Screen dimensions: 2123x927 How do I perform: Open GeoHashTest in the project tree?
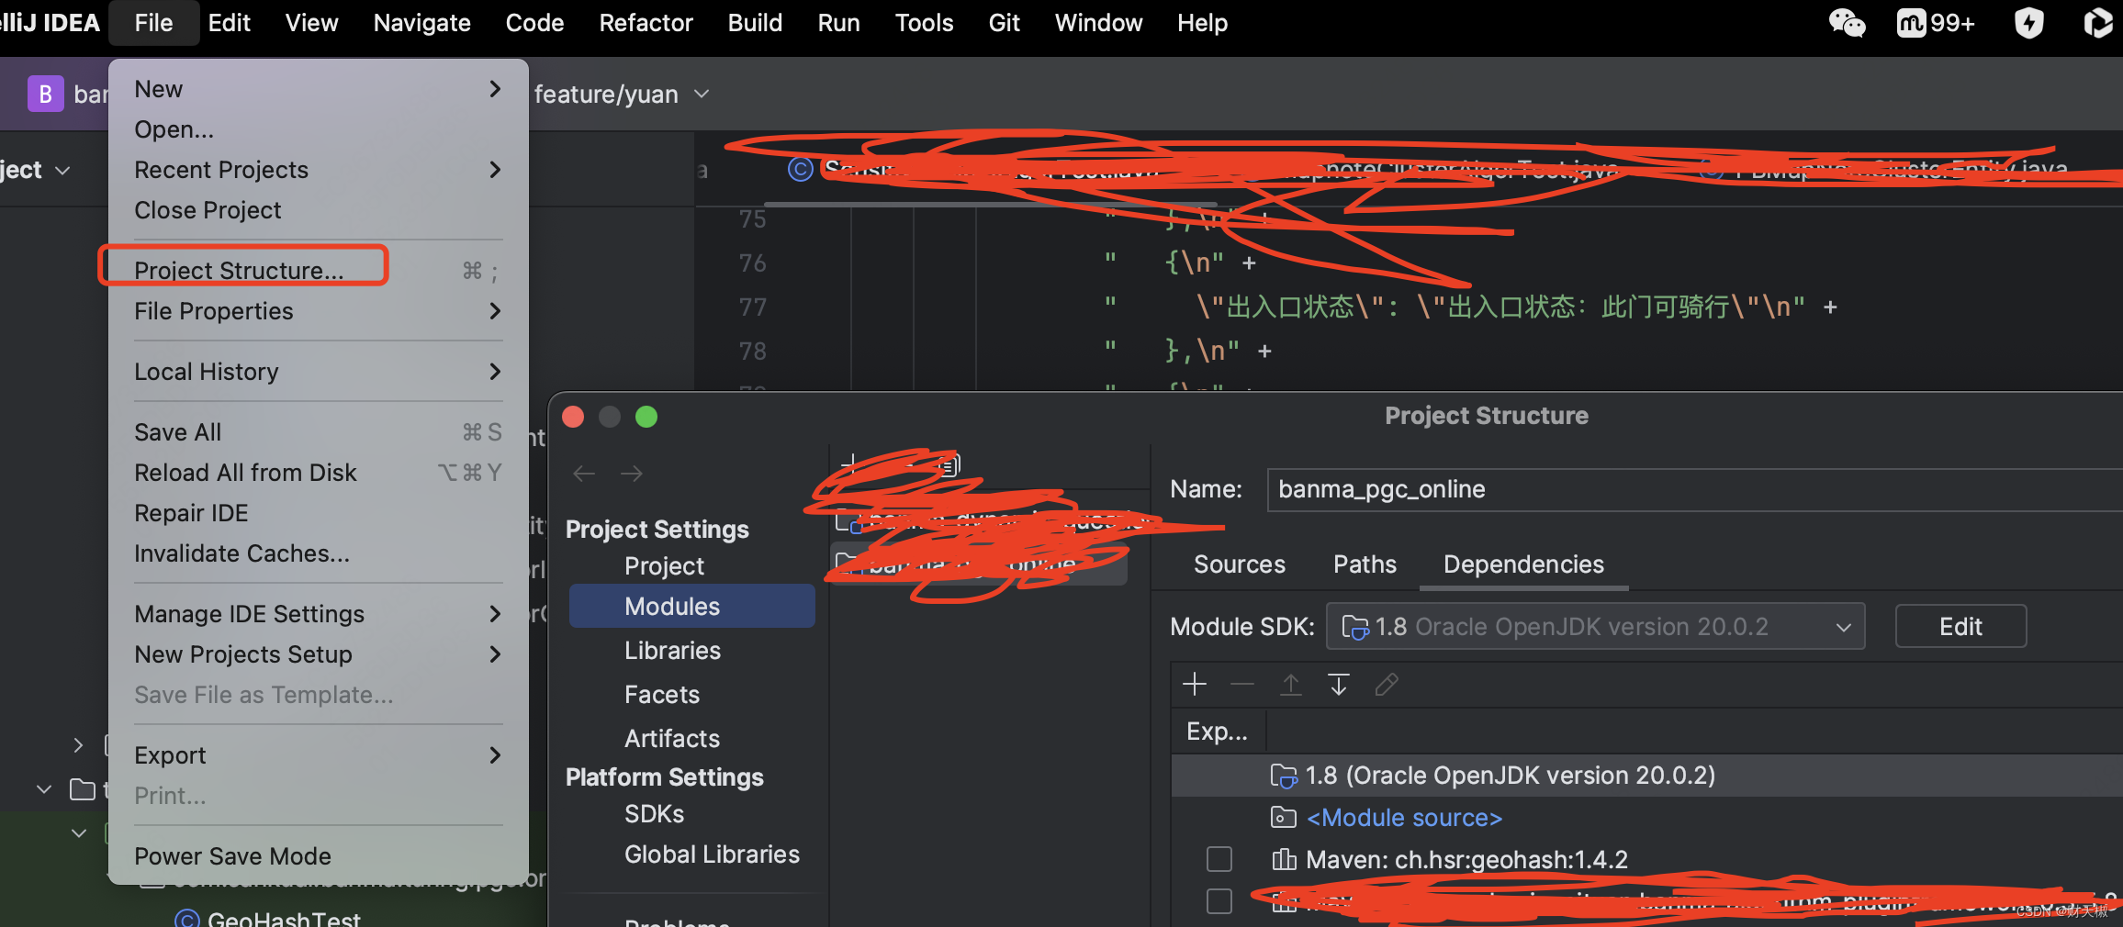[284, 918]
